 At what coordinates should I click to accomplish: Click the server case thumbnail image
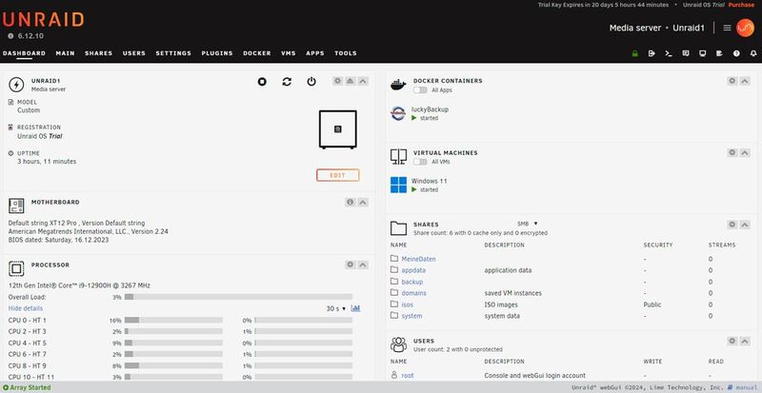click(338, 129)
